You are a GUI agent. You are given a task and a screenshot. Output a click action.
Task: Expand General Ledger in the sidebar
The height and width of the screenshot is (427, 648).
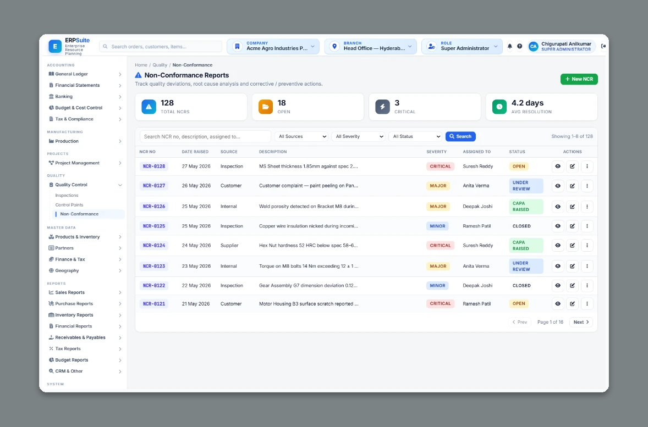[x=85, y=74]
